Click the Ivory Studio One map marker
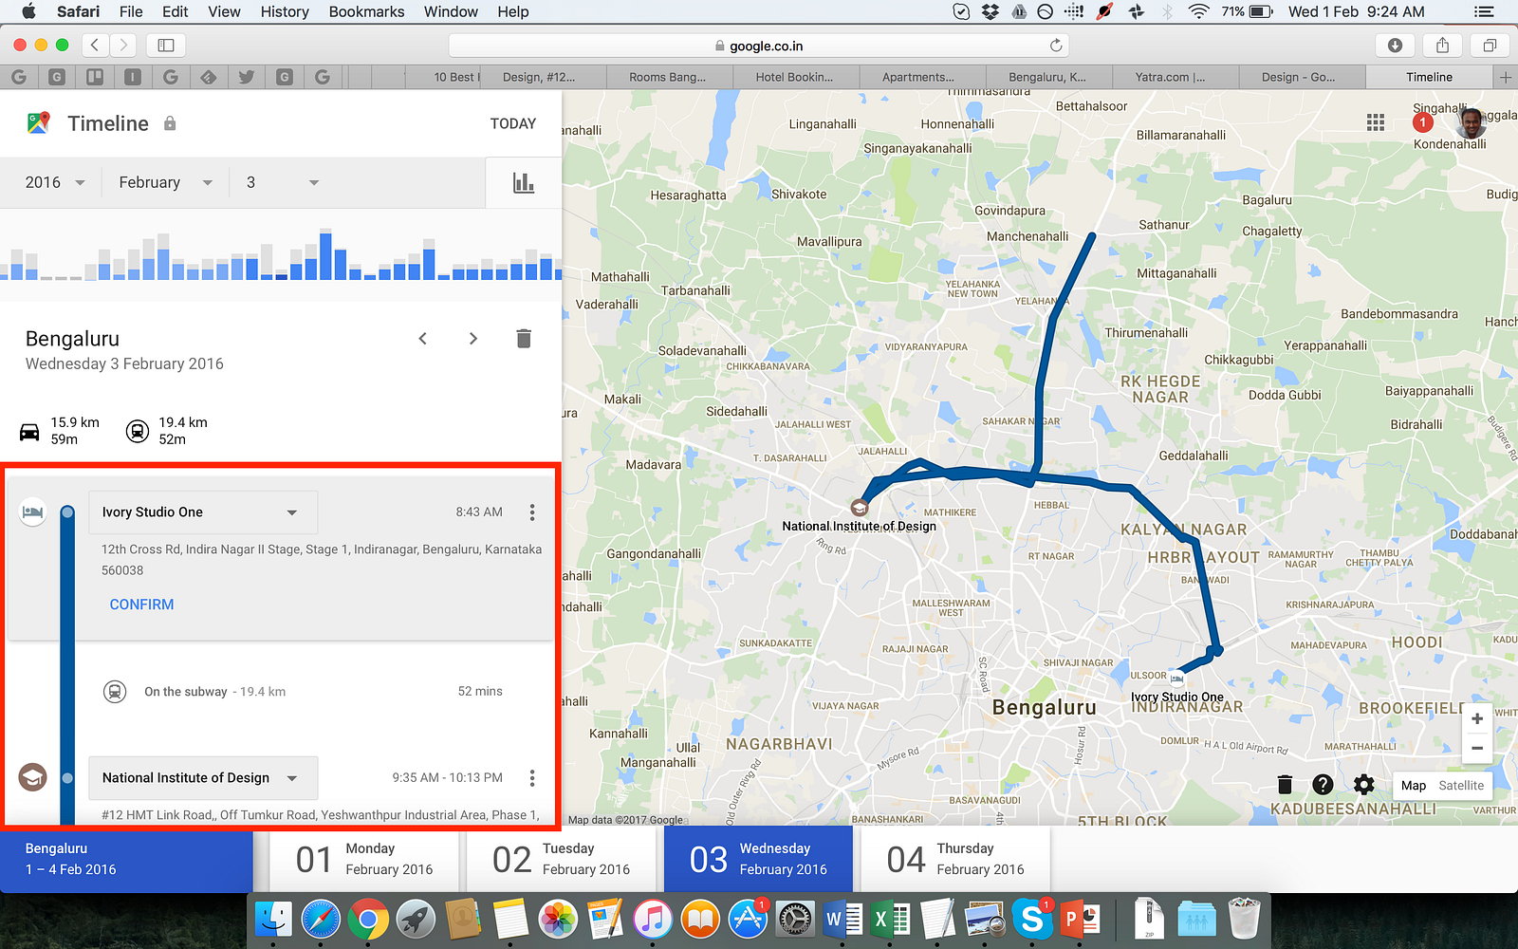1518x949 pixels. point(1177,679)
